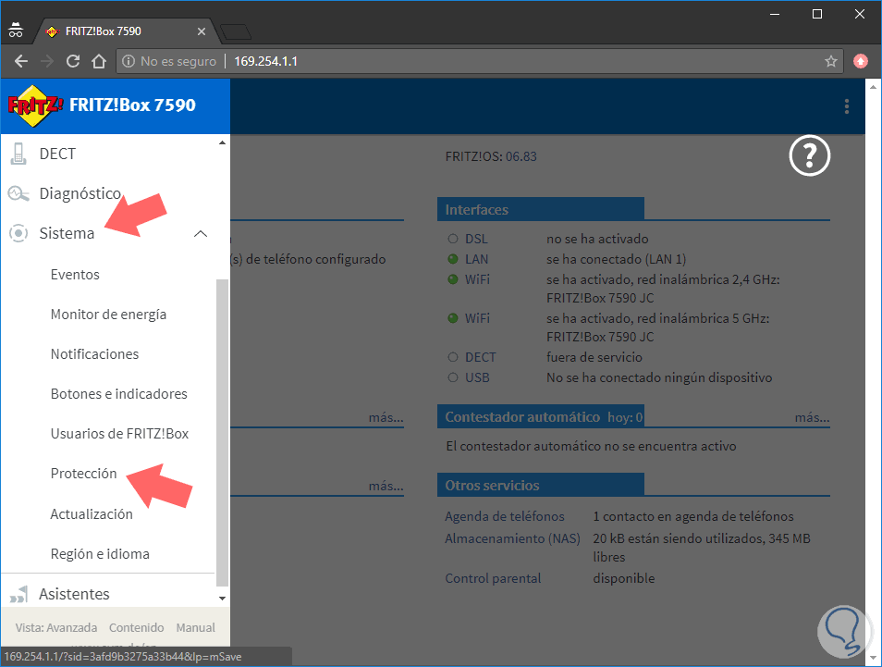Click the browser forward arrow
882x667 pixels.
point(47,61)
